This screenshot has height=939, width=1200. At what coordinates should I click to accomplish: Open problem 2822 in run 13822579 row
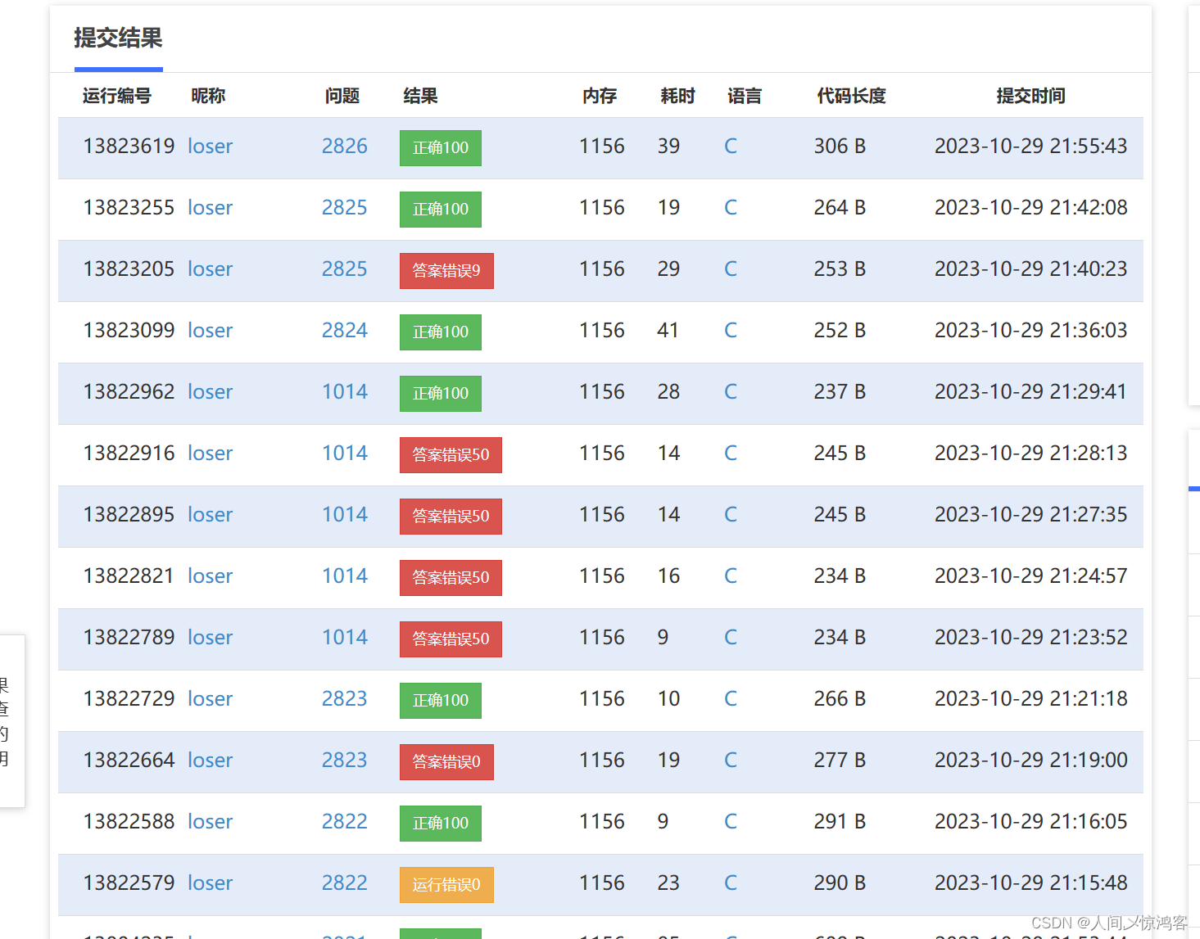pyautogui.click(x=344, y=883)
